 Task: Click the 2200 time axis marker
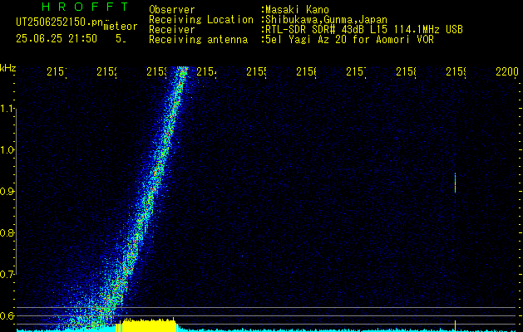pyautogui.click(x=507, y=71)
